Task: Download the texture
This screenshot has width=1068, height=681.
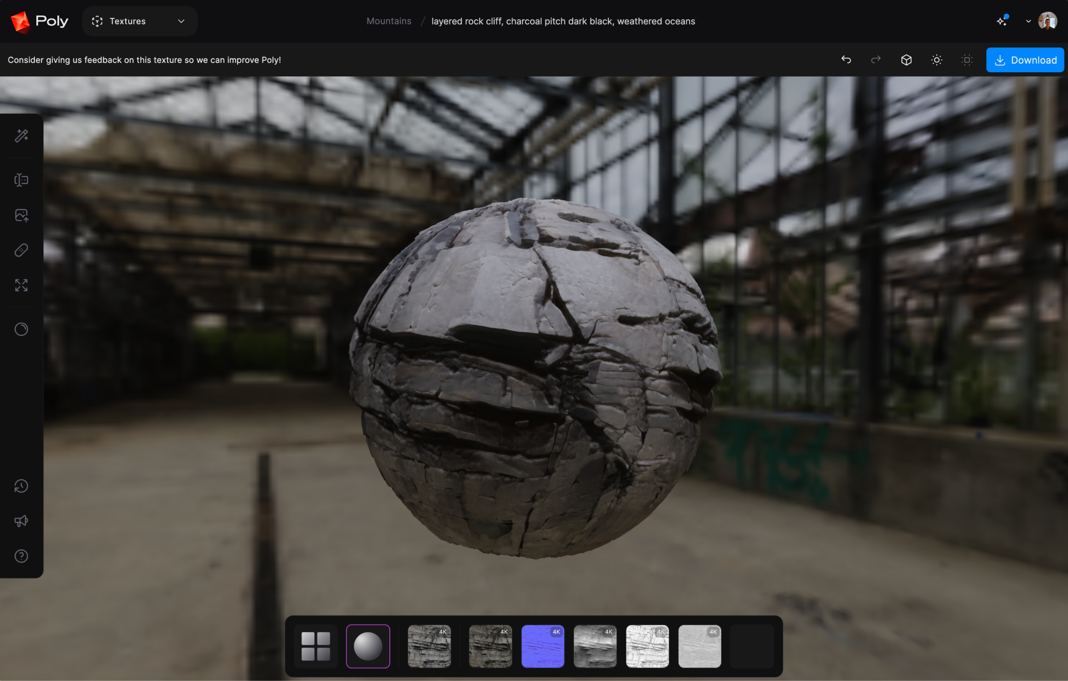Action: click(x=1025, y=60)
